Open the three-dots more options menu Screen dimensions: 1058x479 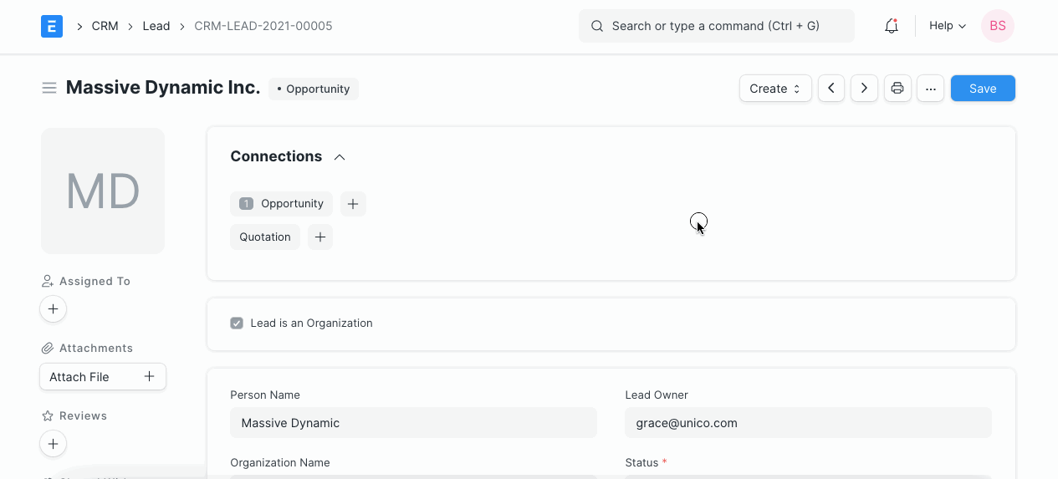[x=930, y=89]
